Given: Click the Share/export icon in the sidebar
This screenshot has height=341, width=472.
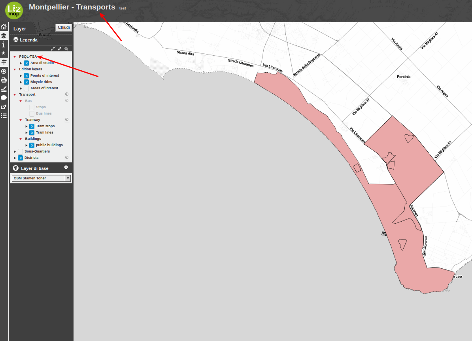Looking at the screenshot, I should 4,106.
